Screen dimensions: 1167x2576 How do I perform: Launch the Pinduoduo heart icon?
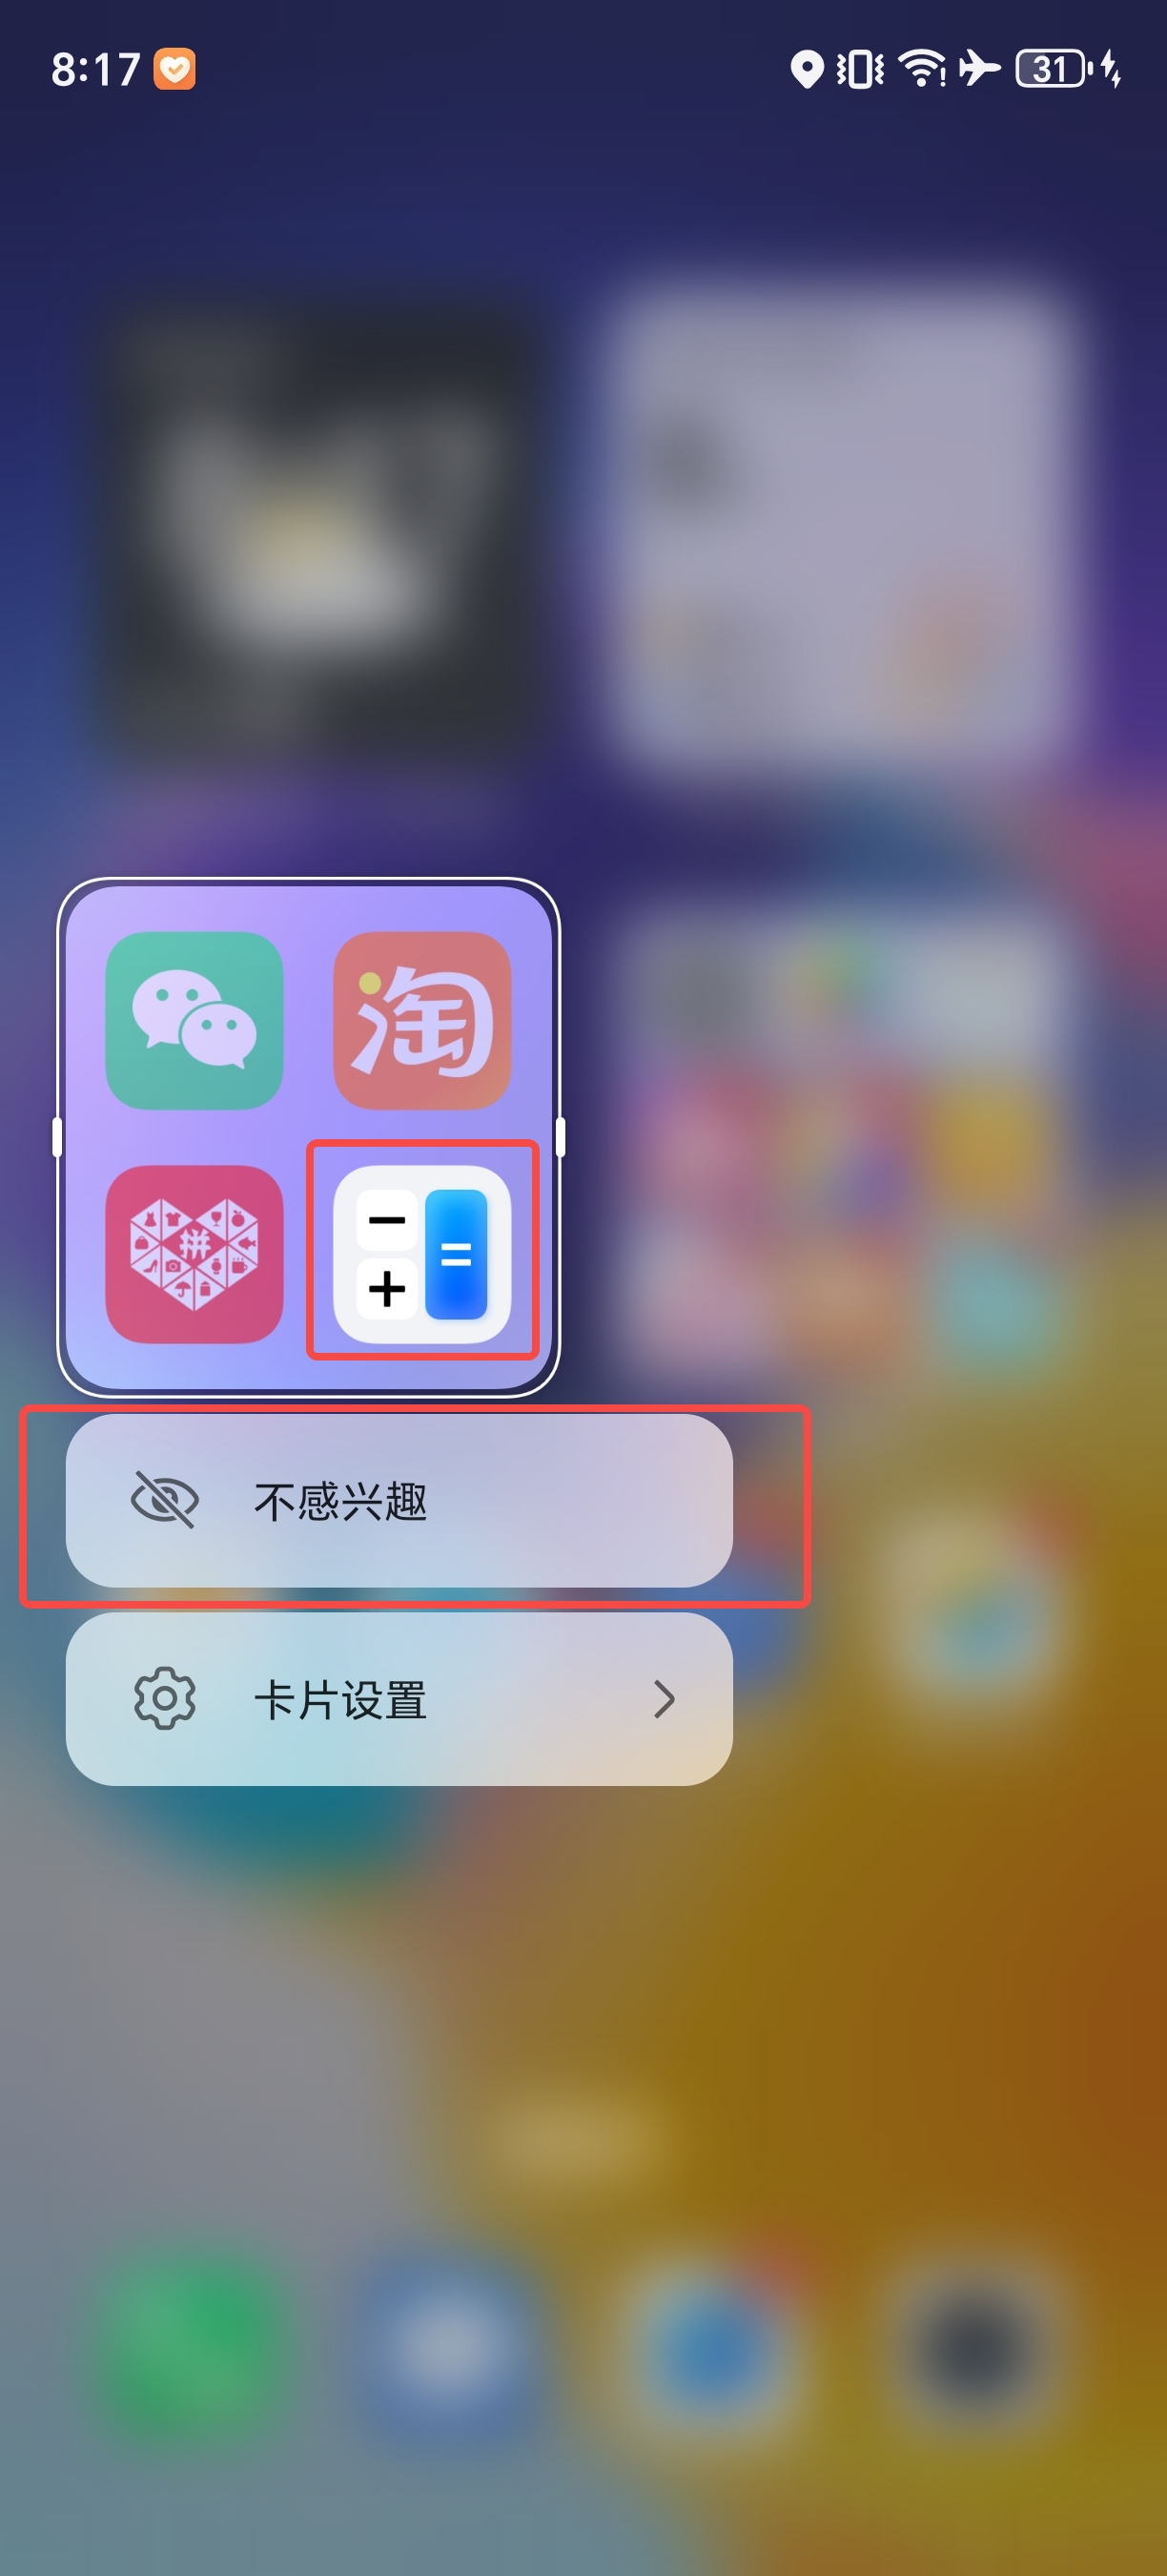click(x=194, y=1254)
